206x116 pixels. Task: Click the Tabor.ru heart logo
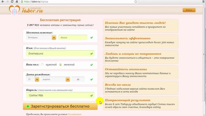coord(14,10)
